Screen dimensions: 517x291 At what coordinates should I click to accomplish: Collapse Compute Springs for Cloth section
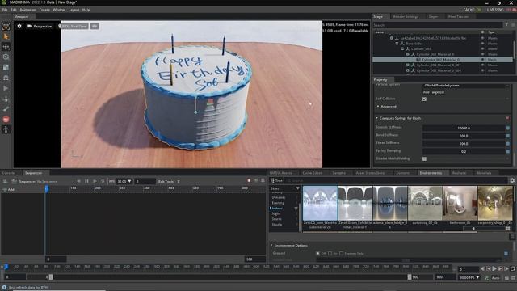coord(377,118)
